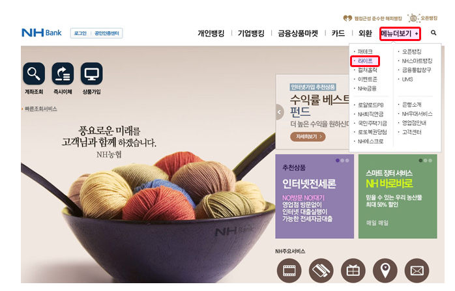Open the 빠른조회서비스 link
Viewport: 455px width, 291px height.
(x=39, y=109)
